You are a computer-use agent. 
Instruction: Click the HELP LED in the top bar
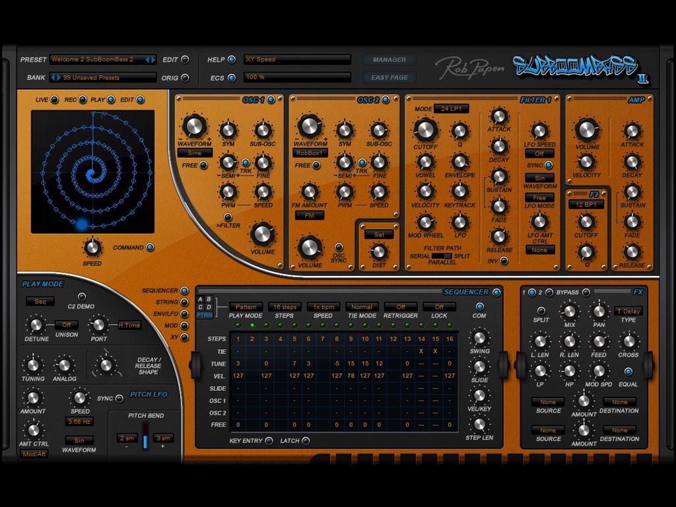click(232, 59)
